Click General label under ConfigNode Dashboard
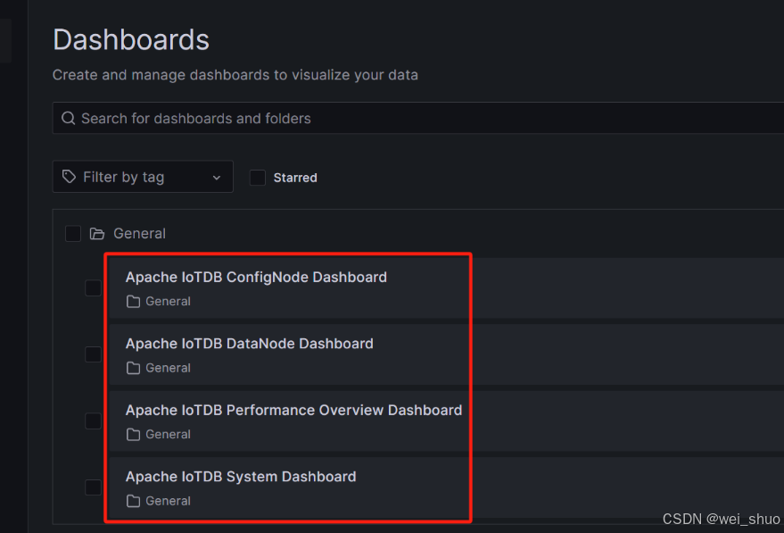Image resolution: width=784 pixels, height=533 pixels. click(168, 301)
